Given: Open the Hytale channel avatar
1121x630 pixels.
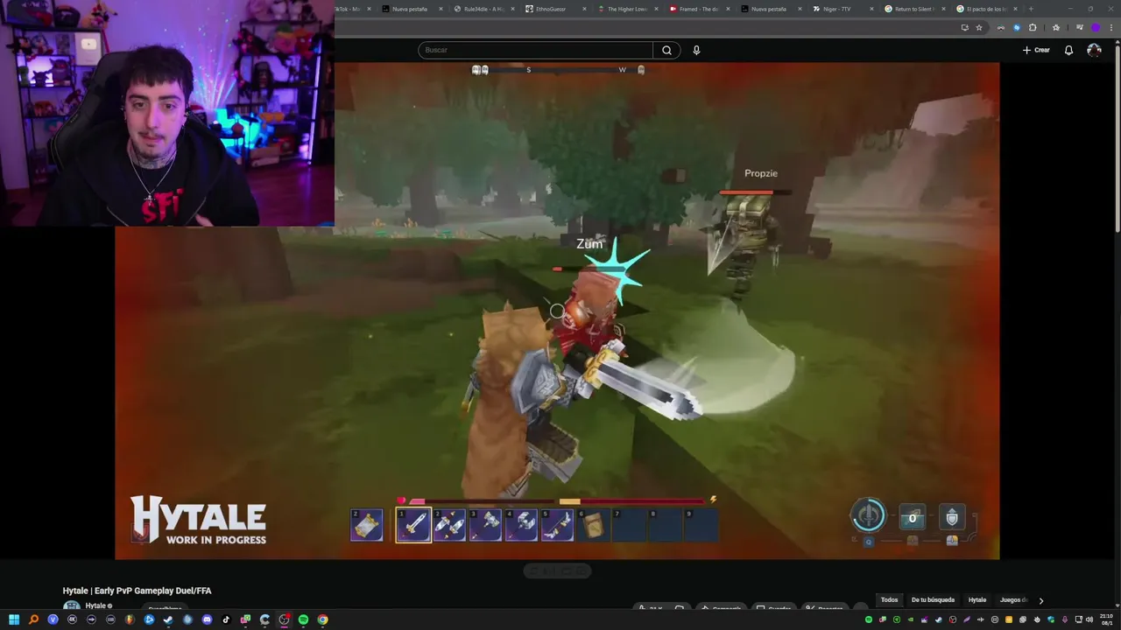Looking at the screenshot, I should click(x=72, y=606).
